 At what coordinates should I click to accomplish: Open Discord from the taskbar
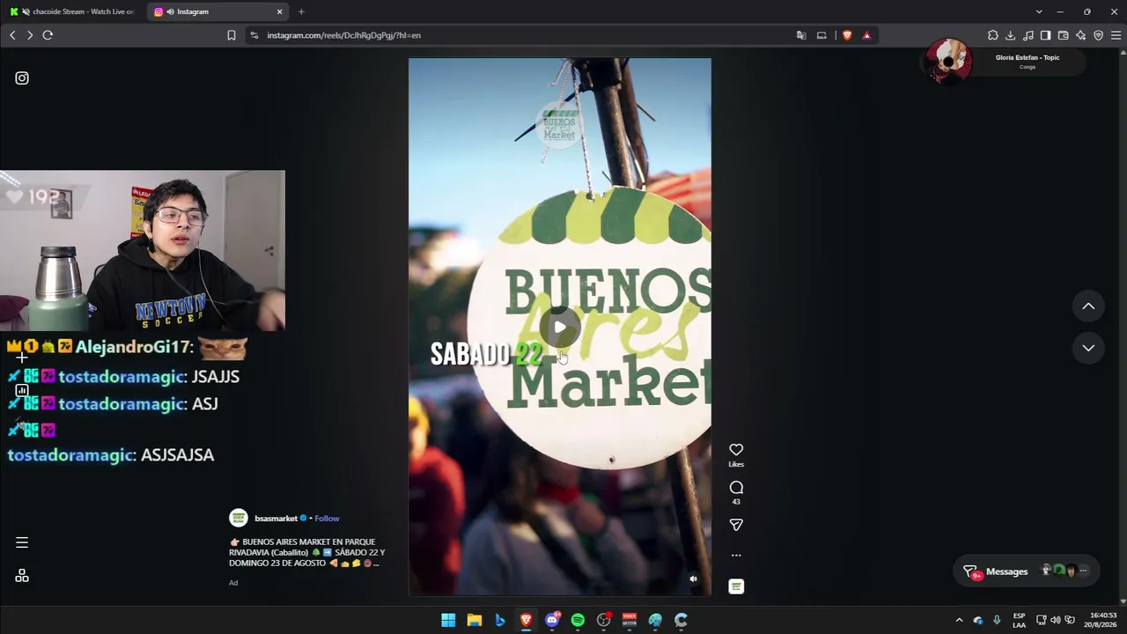(552, 620)
